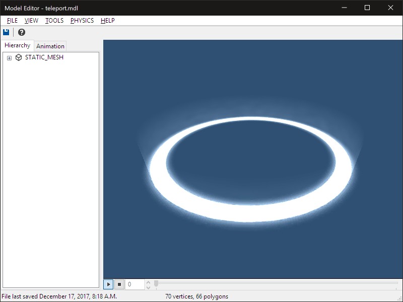Viewport: 403px width, 302px height.
Task: Open the Help question mark icon
Action: (x=22, y=32)
